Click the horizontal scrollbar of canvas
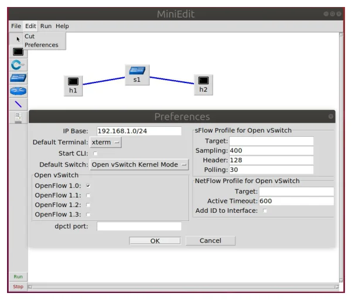352x300 pixels. [x=183, y=287]
